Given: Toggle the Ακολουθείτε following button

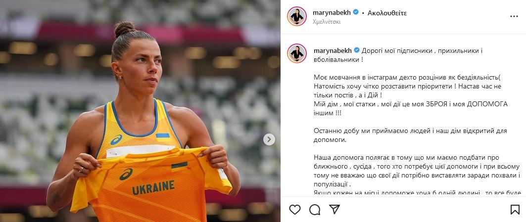Looking at the screenshot, I should tap(387, 13).
